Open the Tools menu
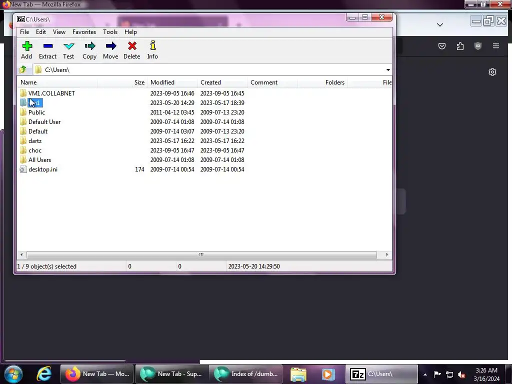The height and width of the screenshot is (384, 512). 110,32
